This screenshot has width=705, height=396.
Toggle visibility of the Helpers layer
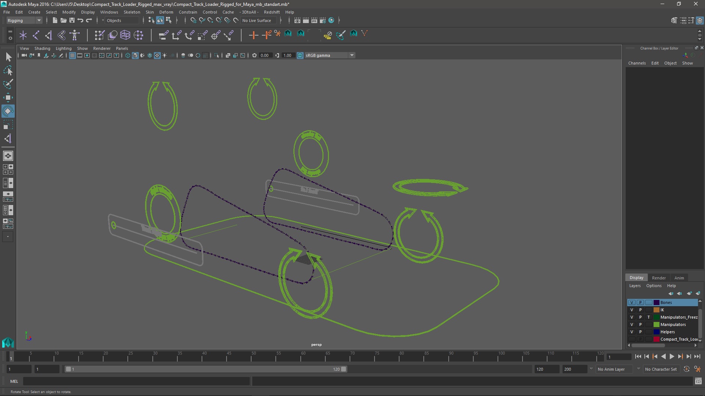point(632,332)
